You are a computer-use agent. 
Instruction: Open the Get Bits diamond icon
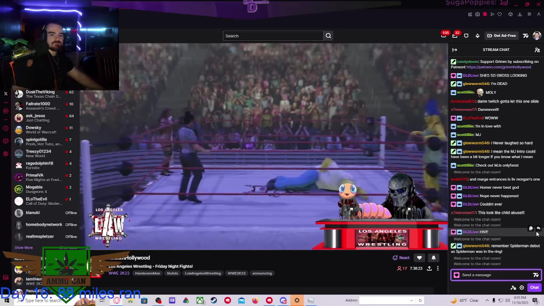pos(477,36)
